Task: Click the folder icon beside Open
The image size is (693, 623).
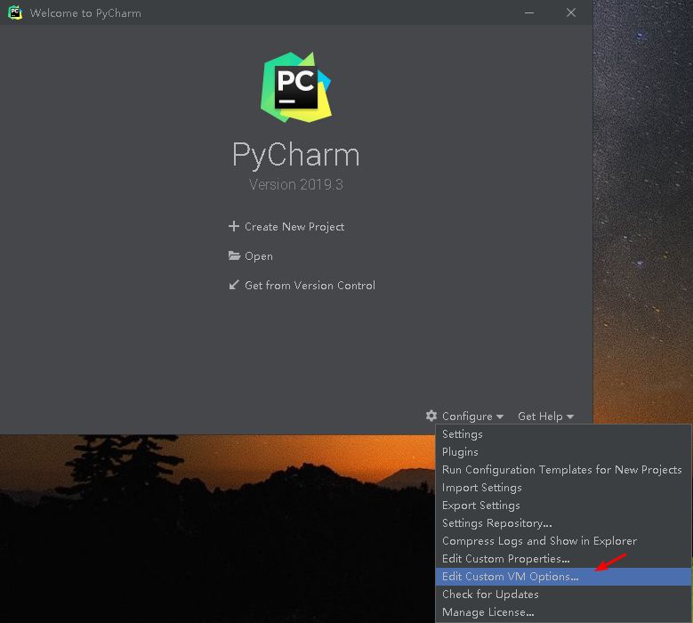Action: click(x=234, y=255)
